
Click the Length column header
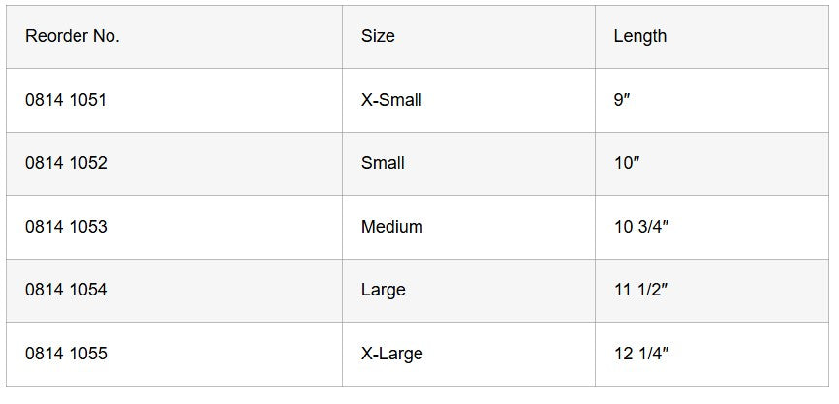pyautogui.click(x=639, y=36)
